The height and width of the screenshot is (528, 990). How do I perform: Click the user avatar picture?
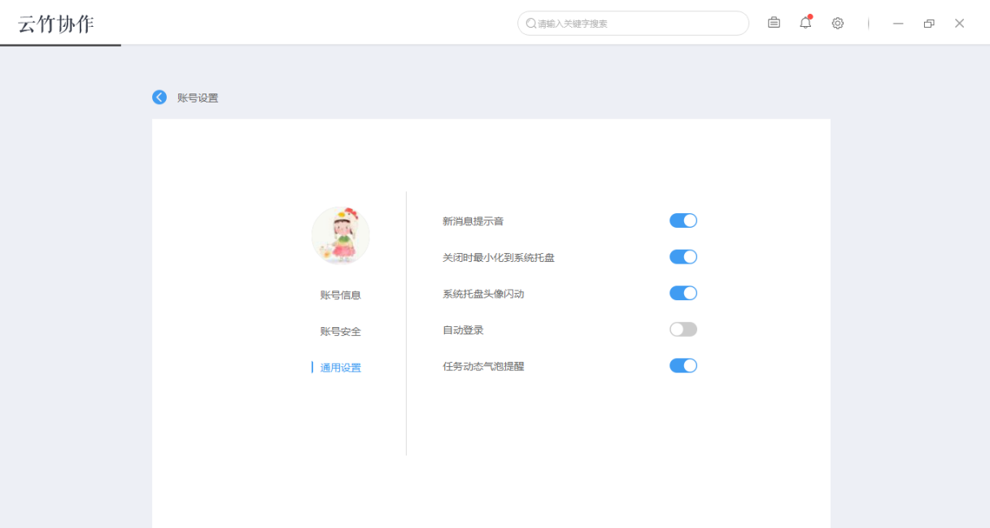click(x=341, y=234)
